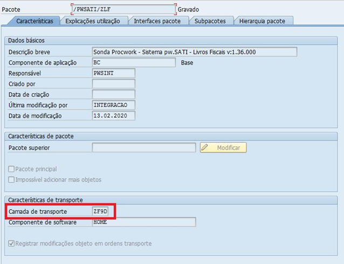This screenshot has height=264, width=344.
Task: Click the Descrição breve label
Action: point(30,52)
